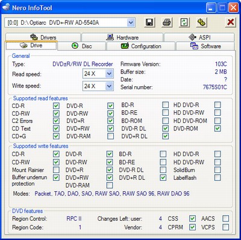Open the ASPI tab

[199, 37]
